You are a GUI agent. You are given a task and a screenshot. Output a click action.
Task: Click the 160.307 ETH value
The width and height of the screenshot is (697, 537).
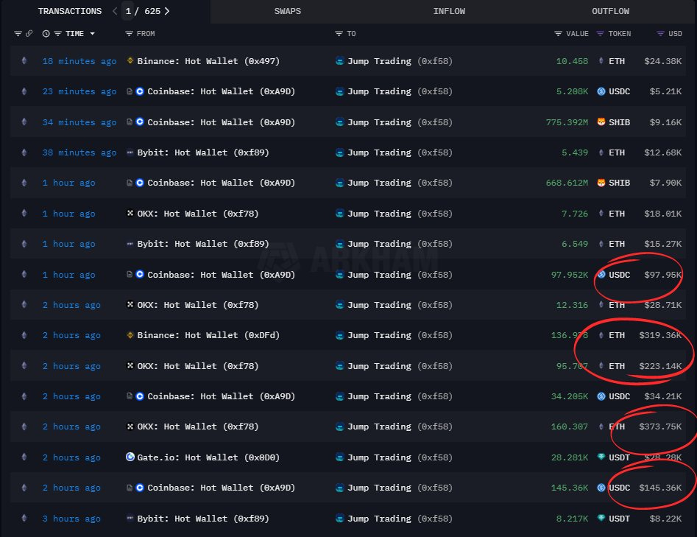click(x=570, y=427)
